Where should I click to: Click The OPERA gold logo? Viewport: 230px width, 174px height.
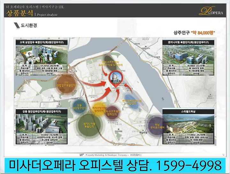tap(211, 11)
